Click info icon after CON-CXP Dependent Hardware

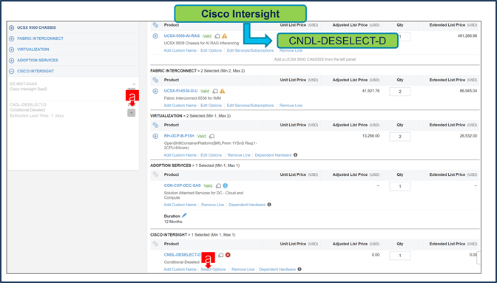[x=269, y=205]
